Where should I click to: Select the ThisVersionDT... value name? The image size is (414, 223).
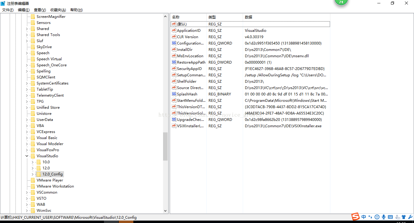pyautogui.click(x=191, y=107)
